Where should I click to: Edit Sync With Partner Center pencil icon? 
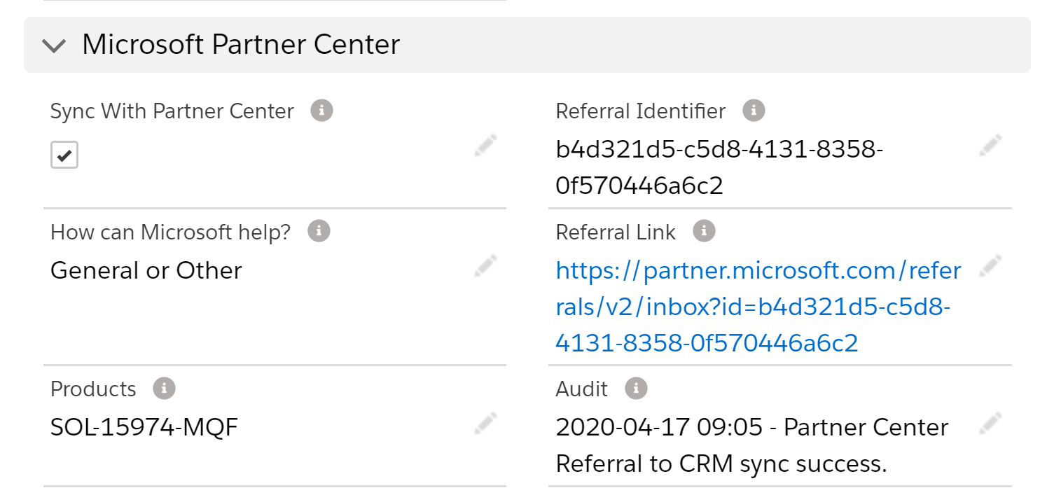point(485,146)
